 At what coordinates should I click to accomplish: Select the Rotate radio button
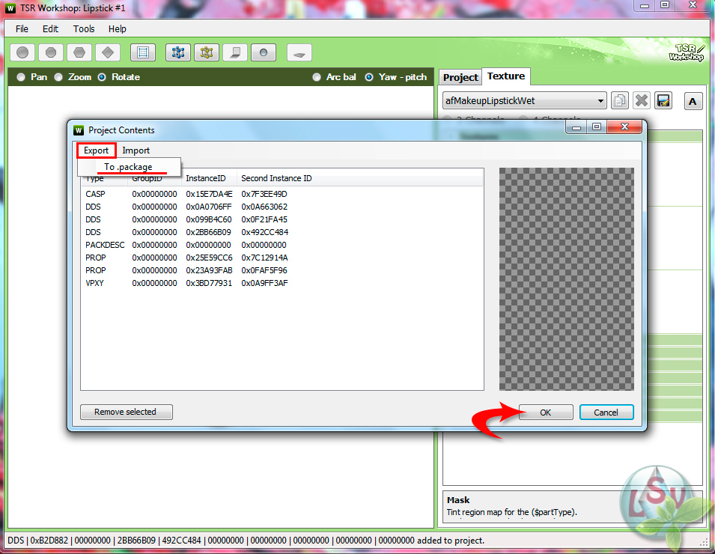click(x=102, y=77)
